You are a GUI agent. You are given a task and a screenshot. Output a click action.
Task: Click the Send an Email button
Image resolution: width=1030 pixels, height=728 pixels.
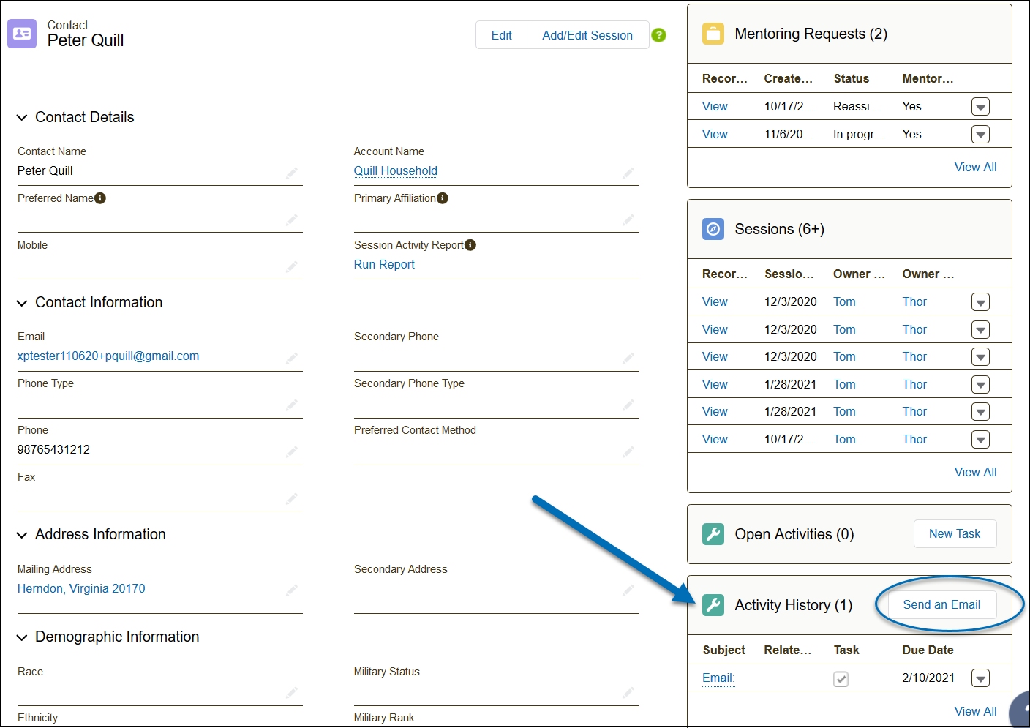pos(941,604)
